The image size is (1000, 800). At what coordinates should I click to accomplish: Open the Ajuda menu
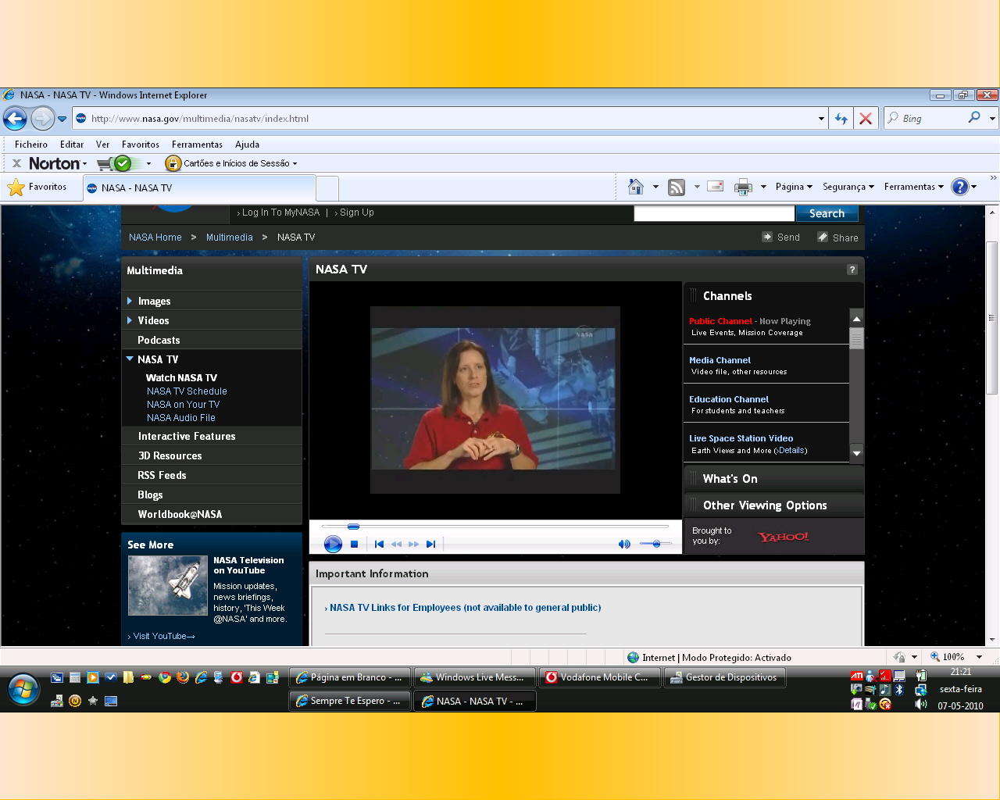[x=248, y=145]
